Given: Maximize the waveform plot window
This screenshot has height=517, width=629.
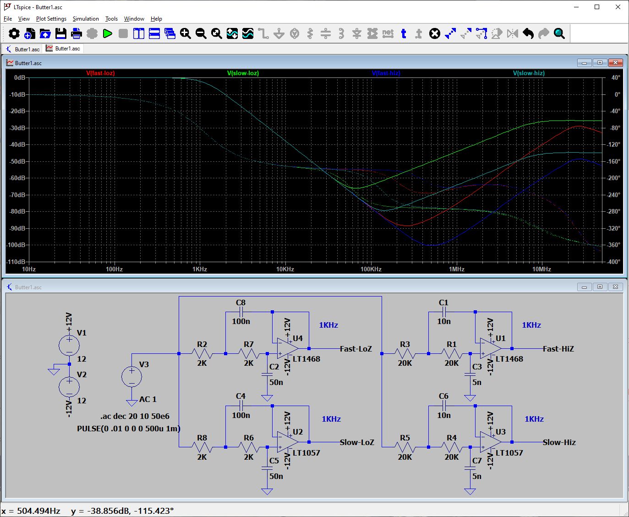Looking at the screenshot, I should [x=600, y=63].
